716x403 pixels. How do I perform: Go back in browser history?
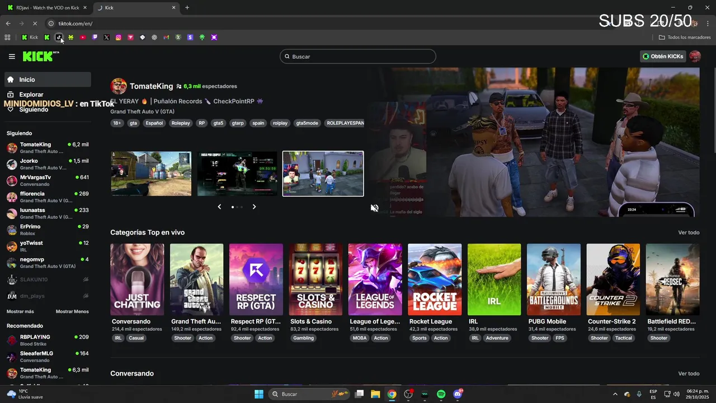pos(8,24)
